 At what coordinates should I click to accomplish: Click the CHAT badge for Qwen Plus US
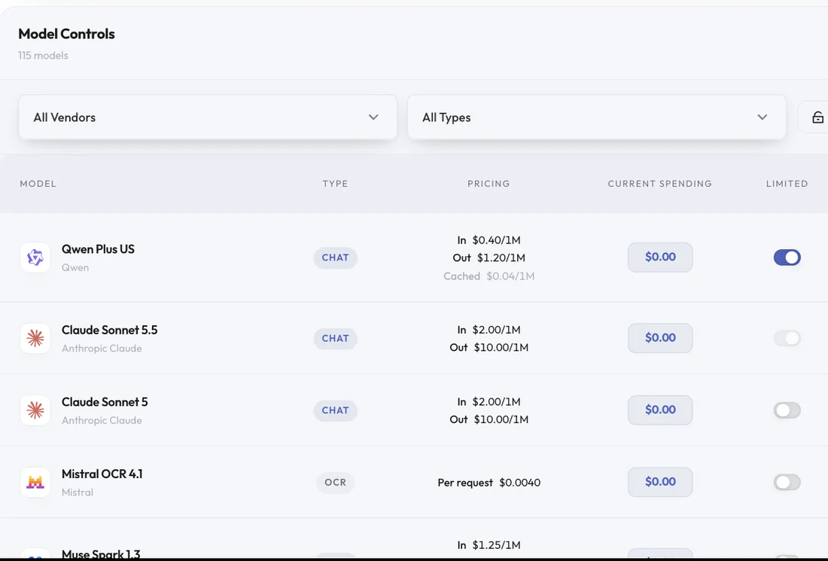tap(335, 258)
